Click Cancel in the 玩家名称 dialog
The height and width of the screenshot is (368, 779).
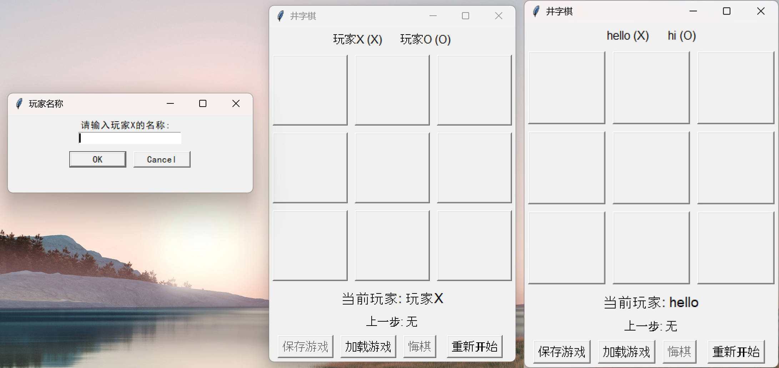click(x=162, y=159)
